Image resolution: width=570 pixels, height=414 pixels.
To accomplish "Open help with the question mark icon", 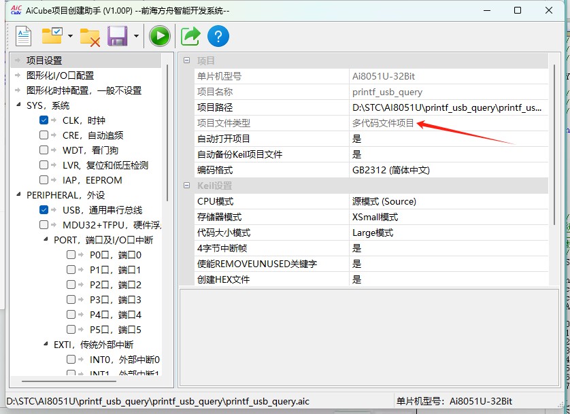I will click(218, 36).
